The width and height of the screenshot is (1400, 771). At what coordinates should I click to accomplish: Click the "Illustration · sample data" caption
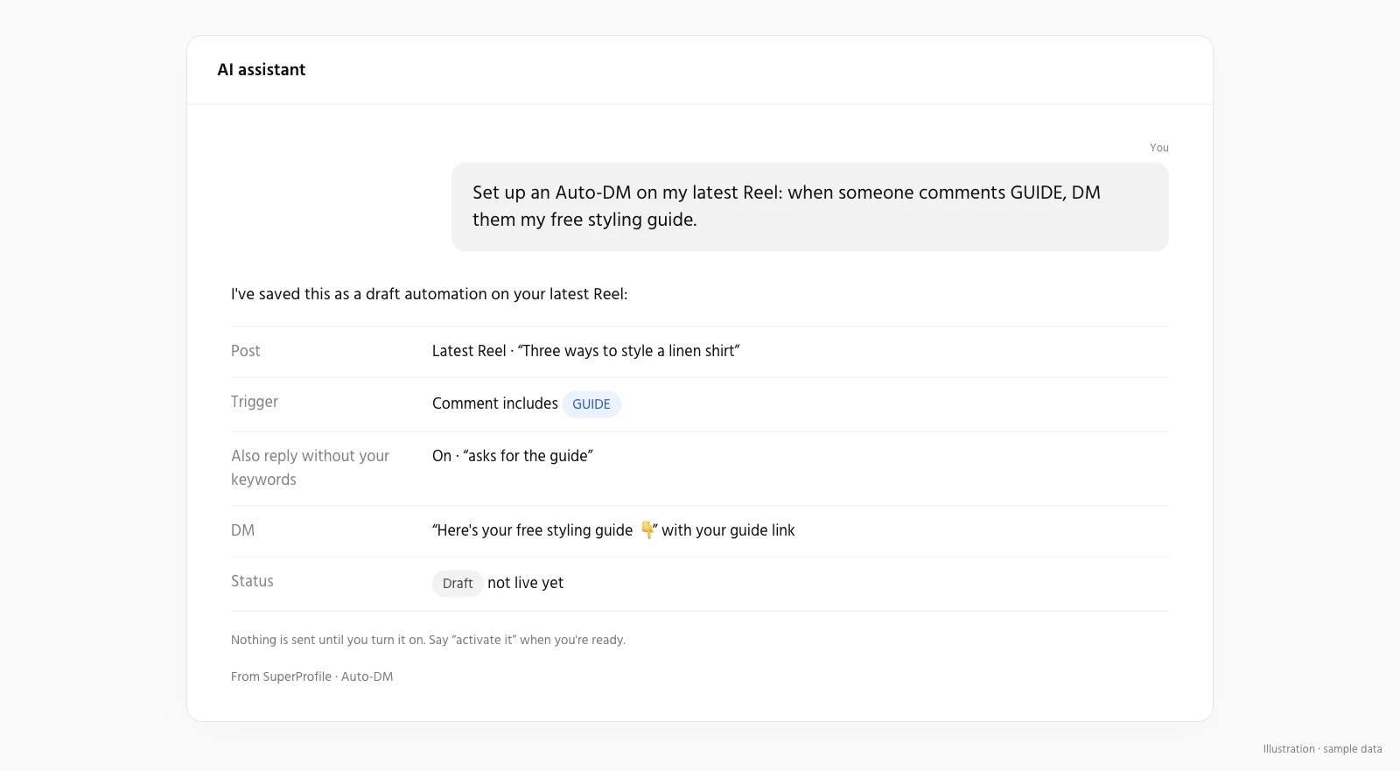coord(1322,749)
